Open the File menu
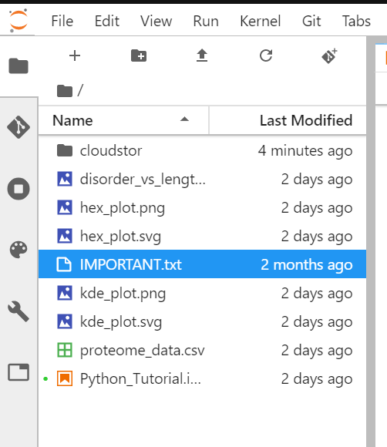This screenshot has height=447, width=387. [62, 21]
